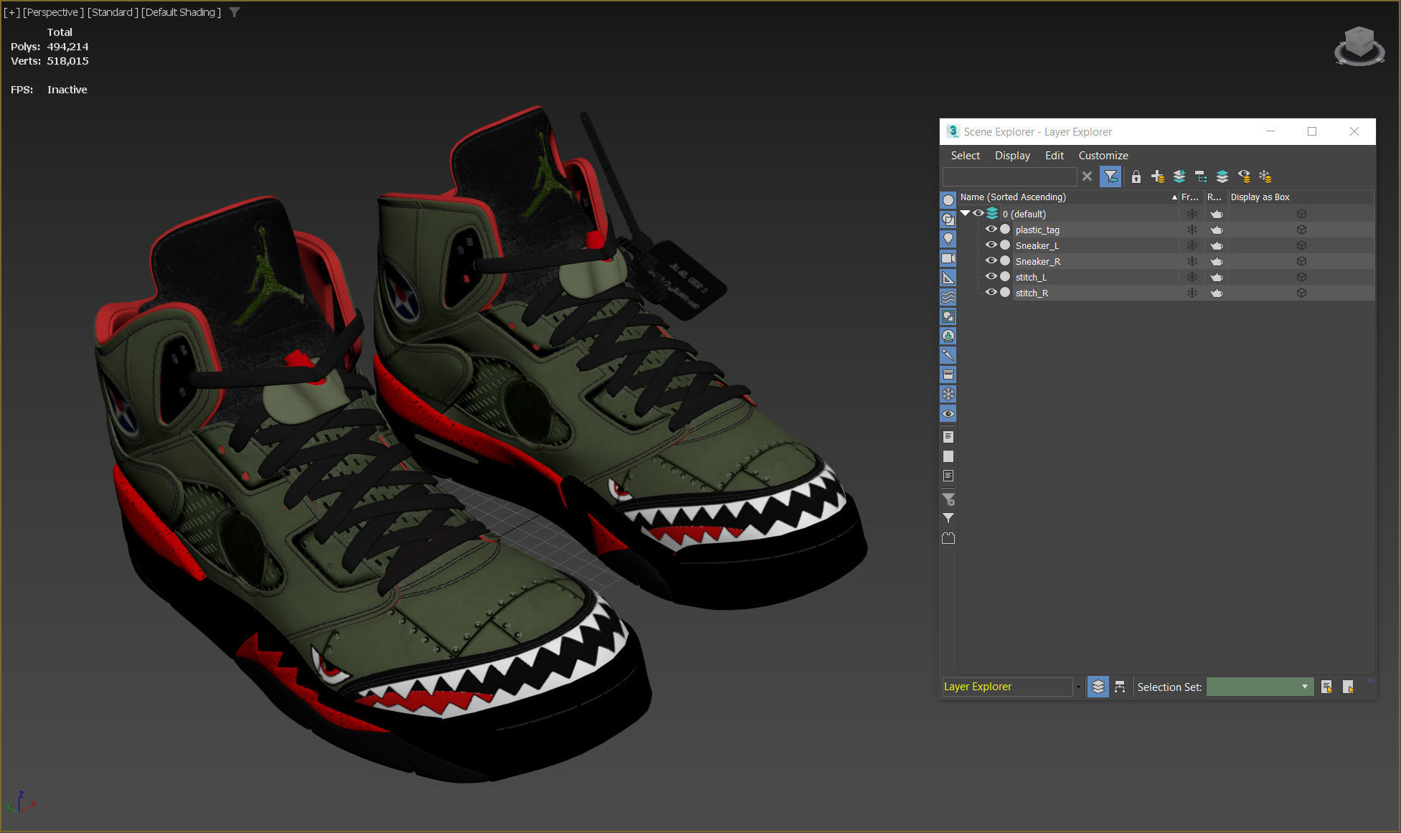
Task: Hide Sneaker_L object via eye icon
Action: pyautogui.click(x=991, y=245)
